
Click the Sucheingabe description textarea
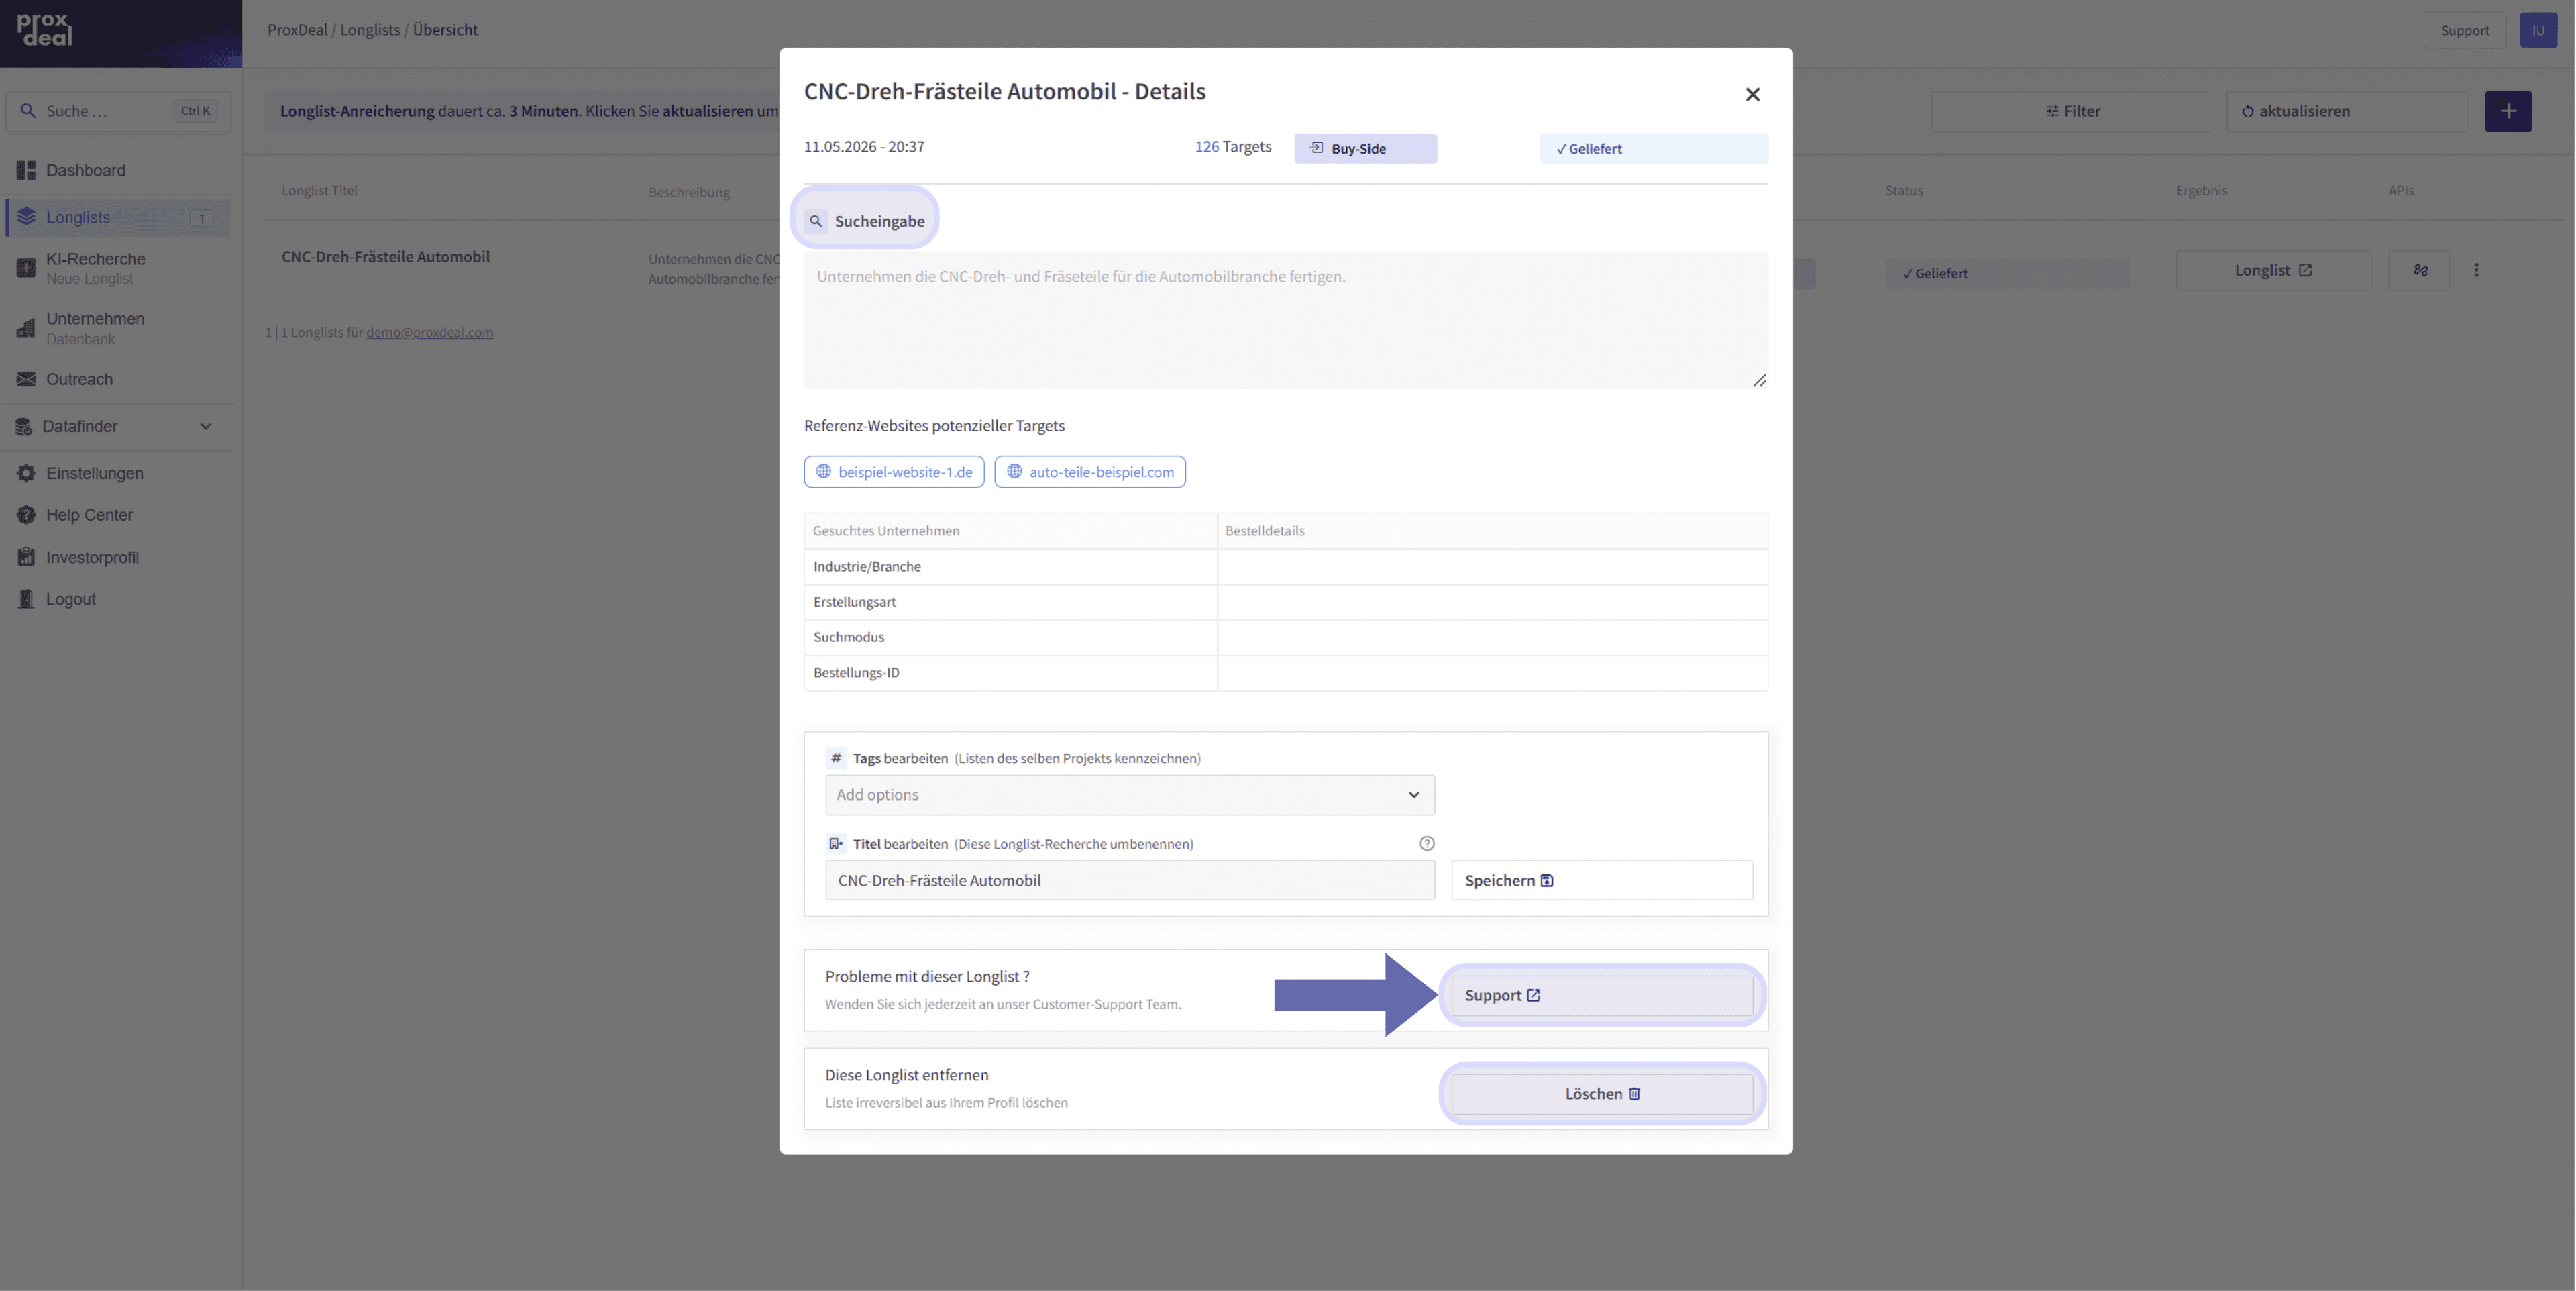[x=1285, y=319]
